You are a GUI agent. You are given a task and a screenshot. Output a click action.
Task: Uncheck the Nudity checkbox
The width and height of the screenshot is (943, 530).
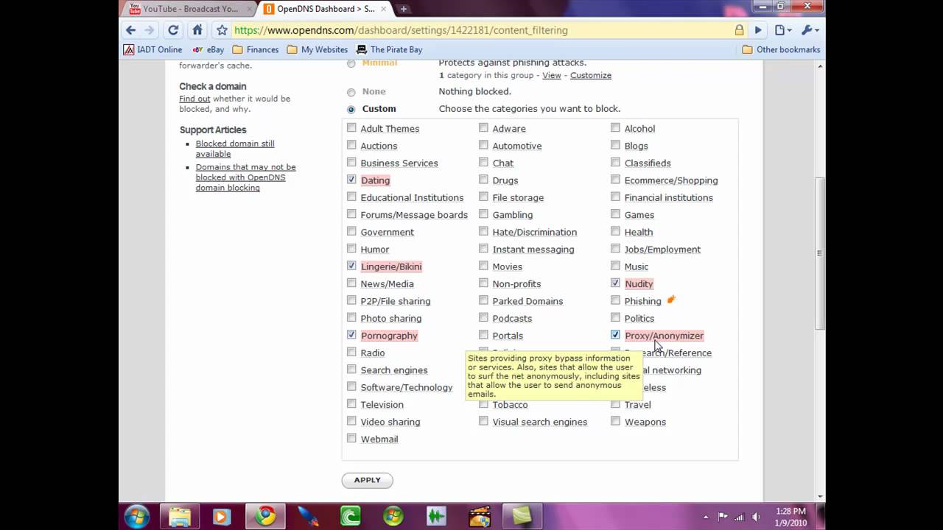615,283
